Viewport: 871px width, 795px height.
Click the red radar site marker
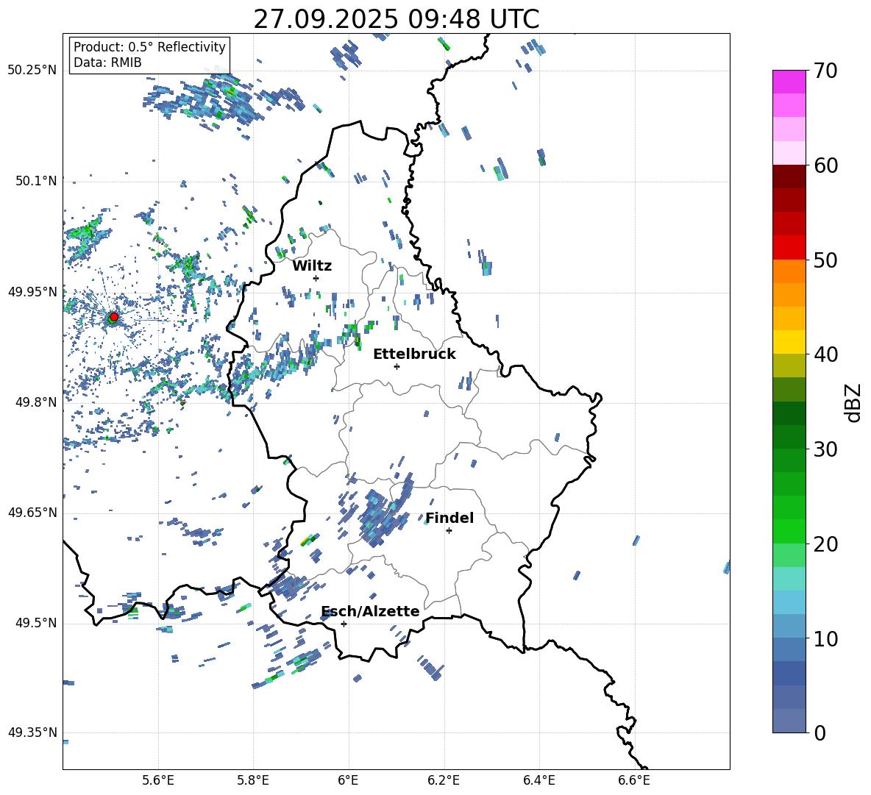point(113,317)
